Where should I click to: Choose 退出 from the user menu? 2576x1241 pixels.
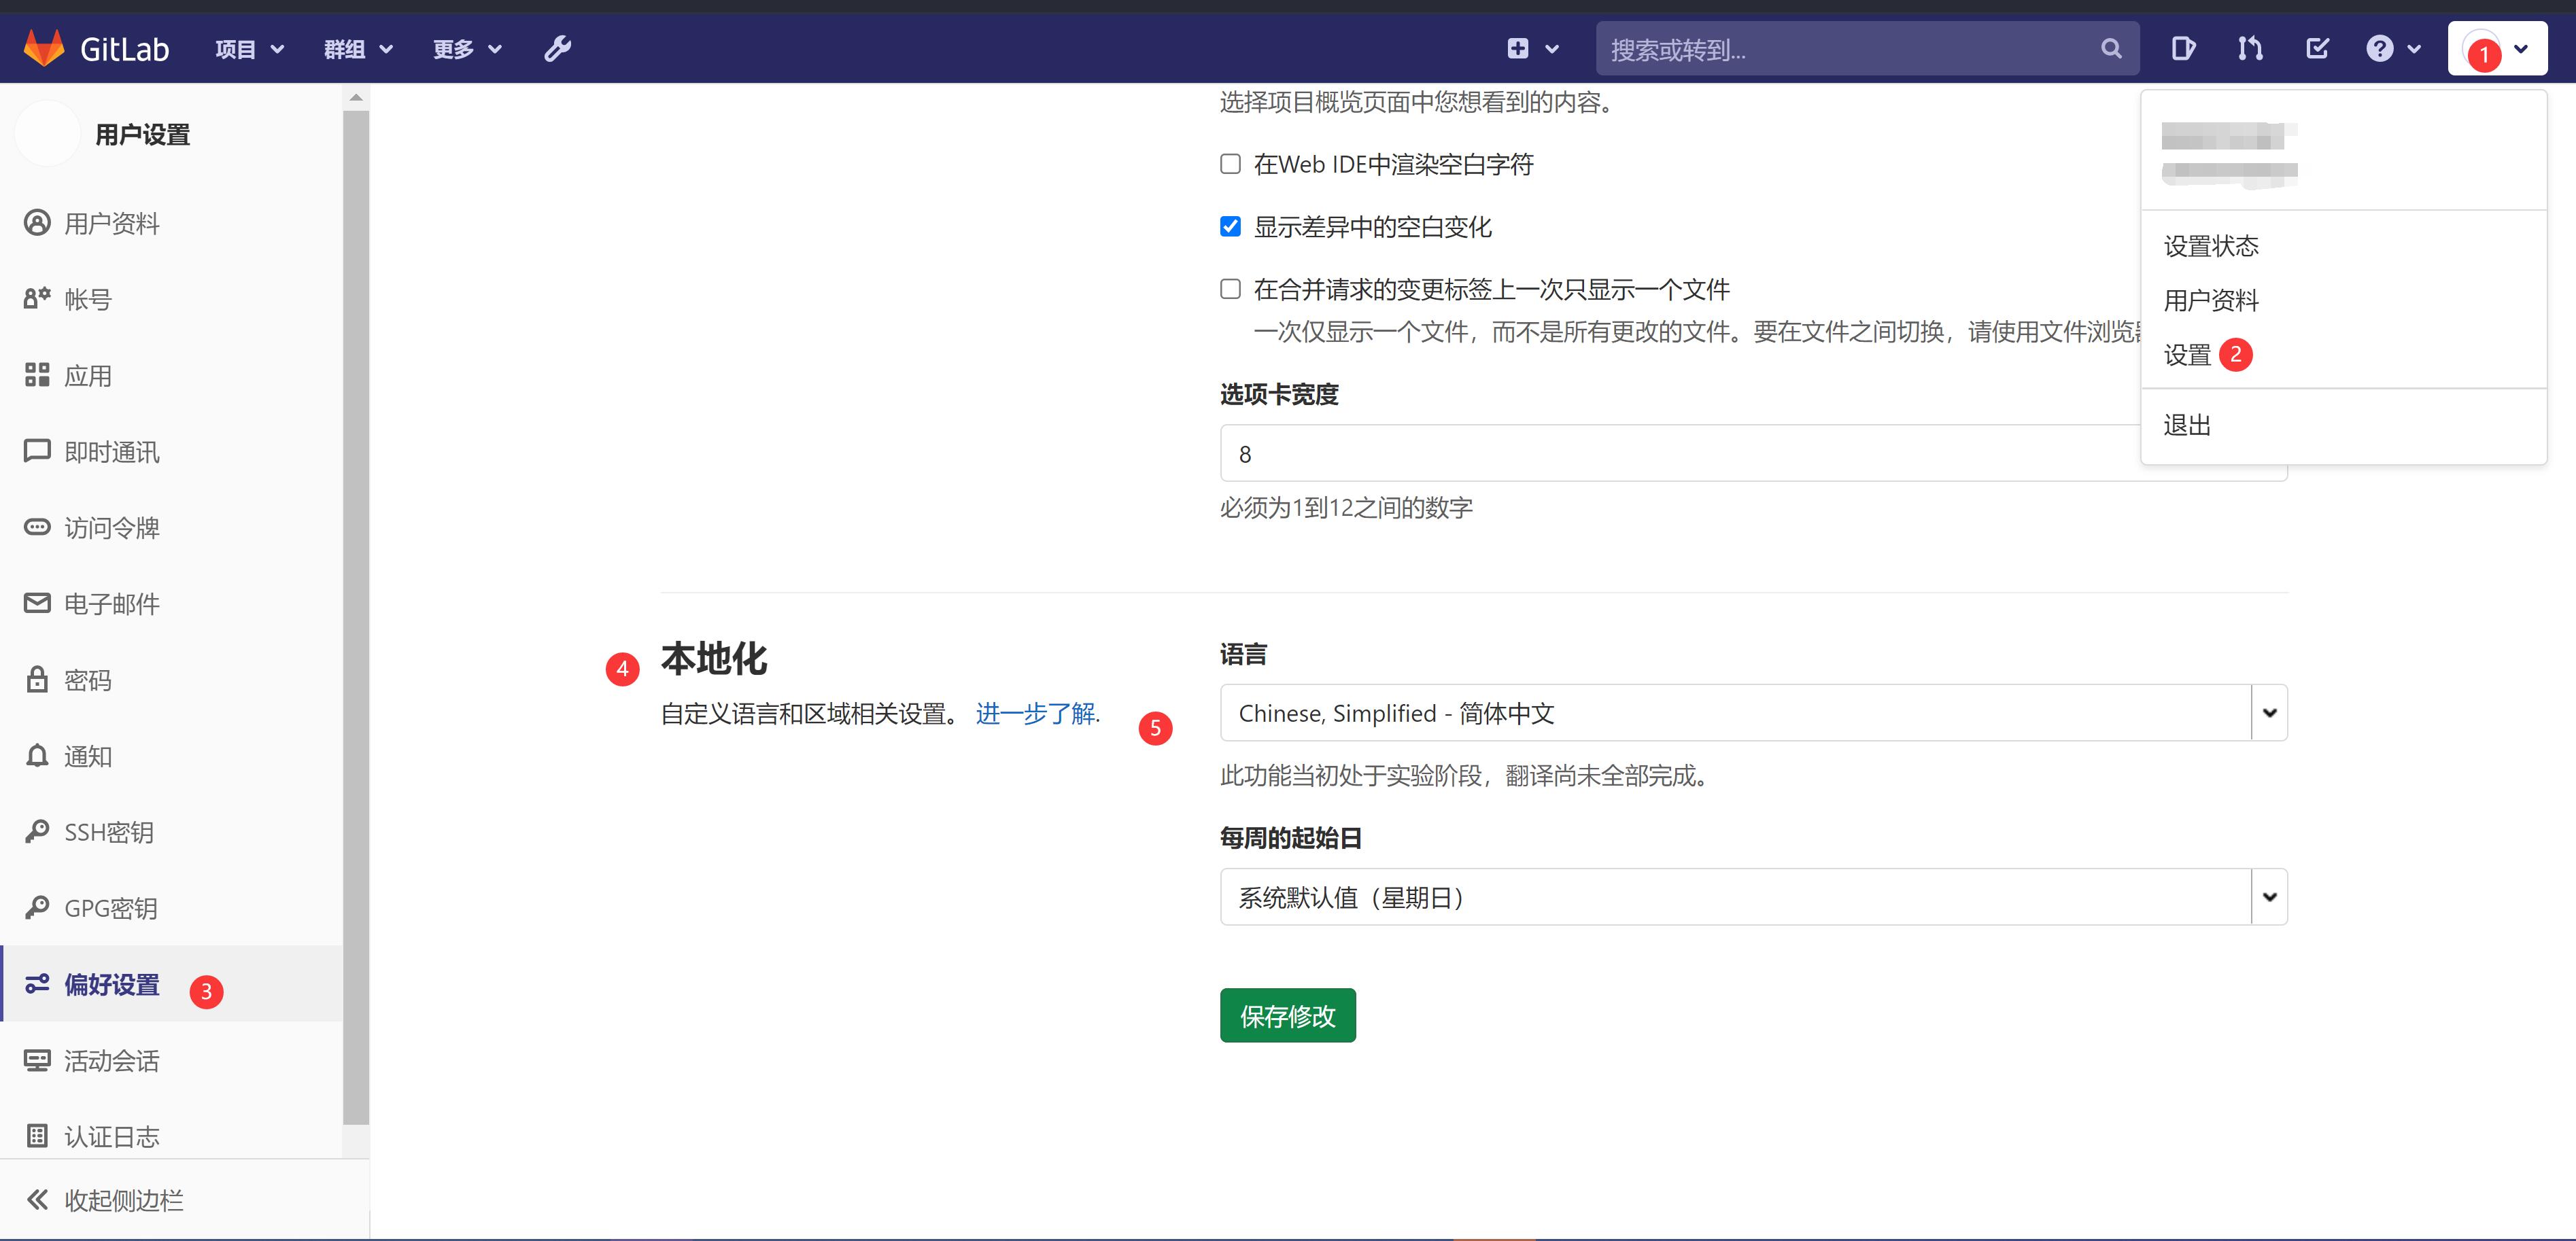click(2187, 425)
